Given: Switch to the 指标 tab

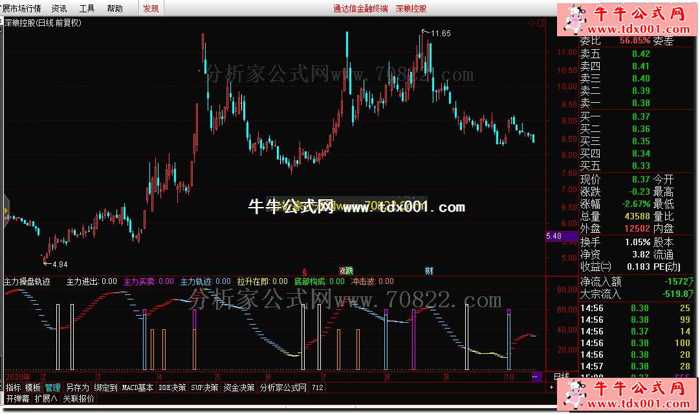Looking at the screenshot, I should [x=14, y=387].
